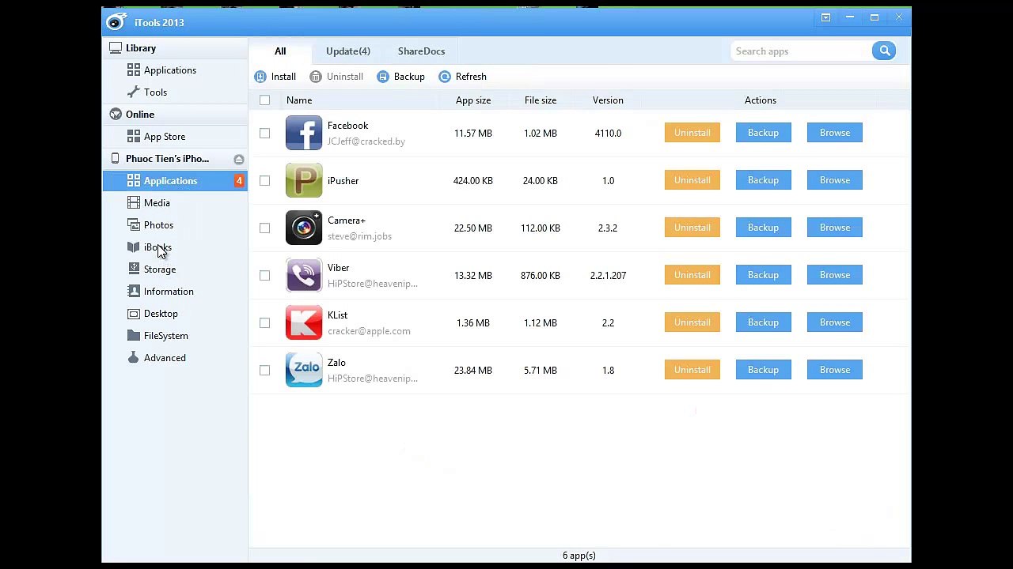Click Zalo's 5.71 MB file size

coord(541,371)
